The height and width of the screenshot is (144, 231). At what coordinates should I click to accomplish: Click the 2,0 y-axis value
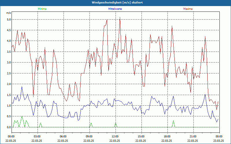tap(9, 84)
